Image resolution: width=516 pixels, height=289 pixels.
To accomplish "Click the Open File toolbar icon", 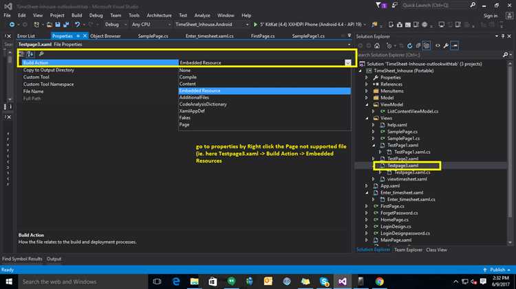I will (50, 25).
